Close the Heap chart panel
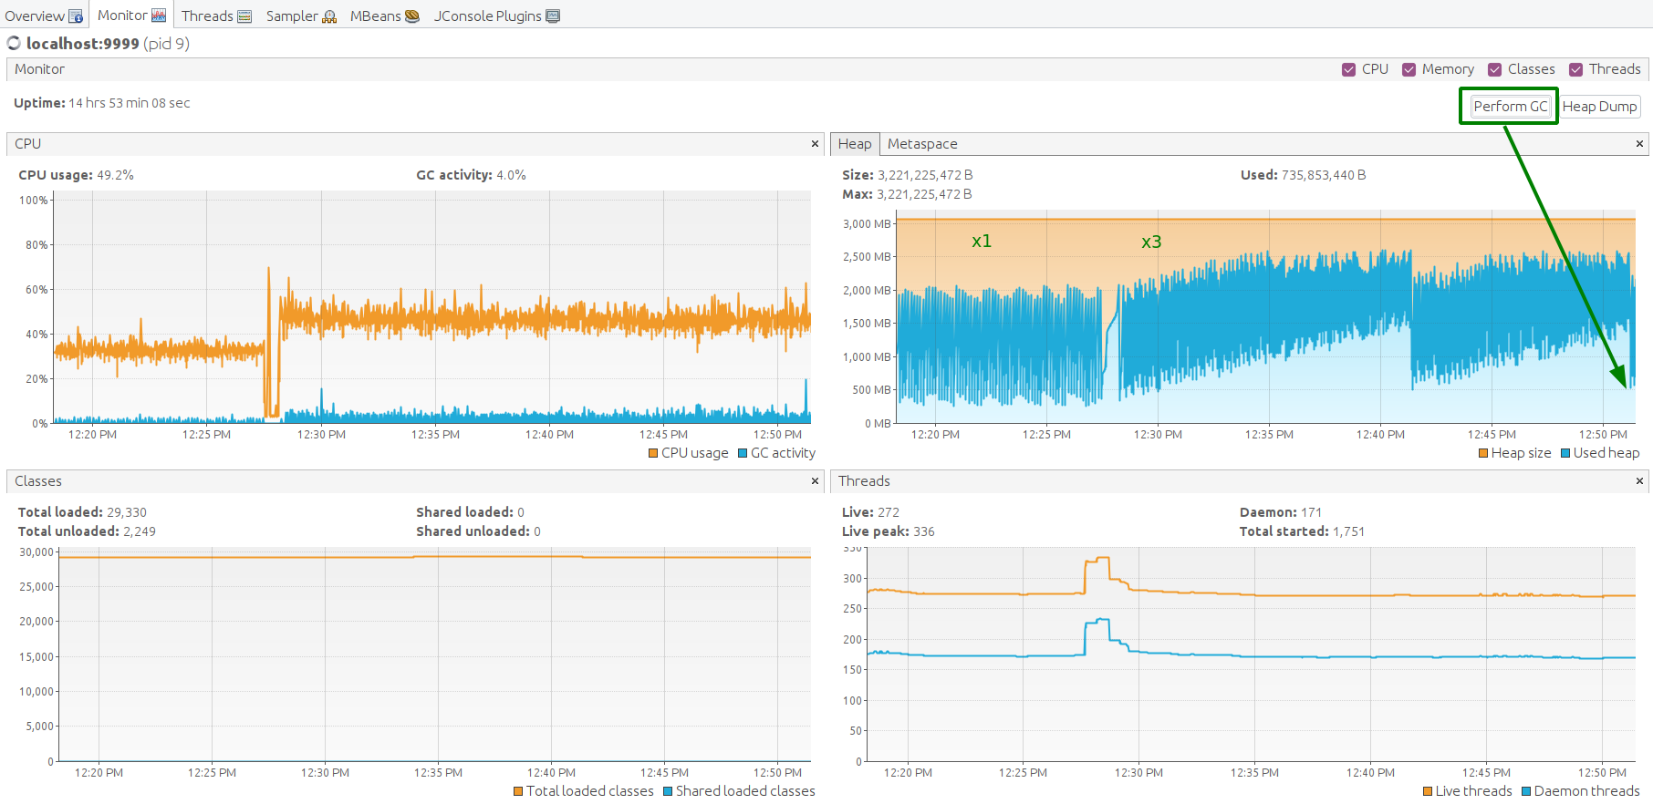The image size is (1653, 804). point(1639,144)
